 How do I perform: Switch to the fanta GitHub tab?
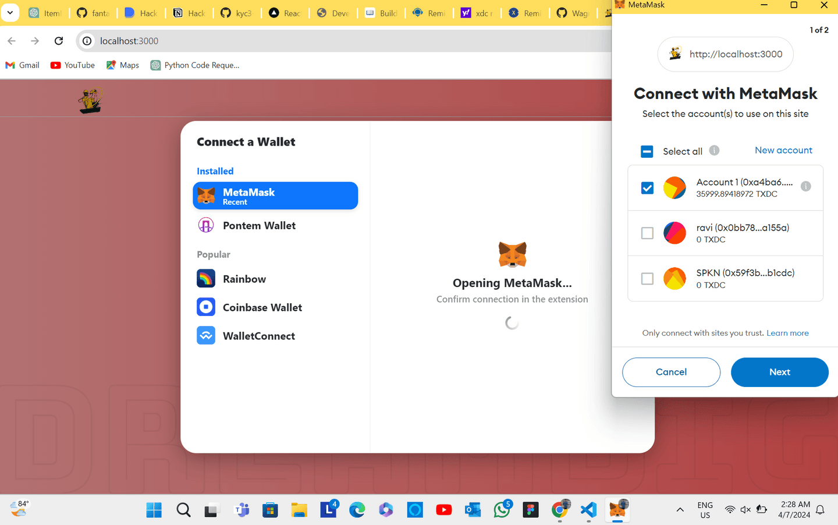tap(93, 13)
